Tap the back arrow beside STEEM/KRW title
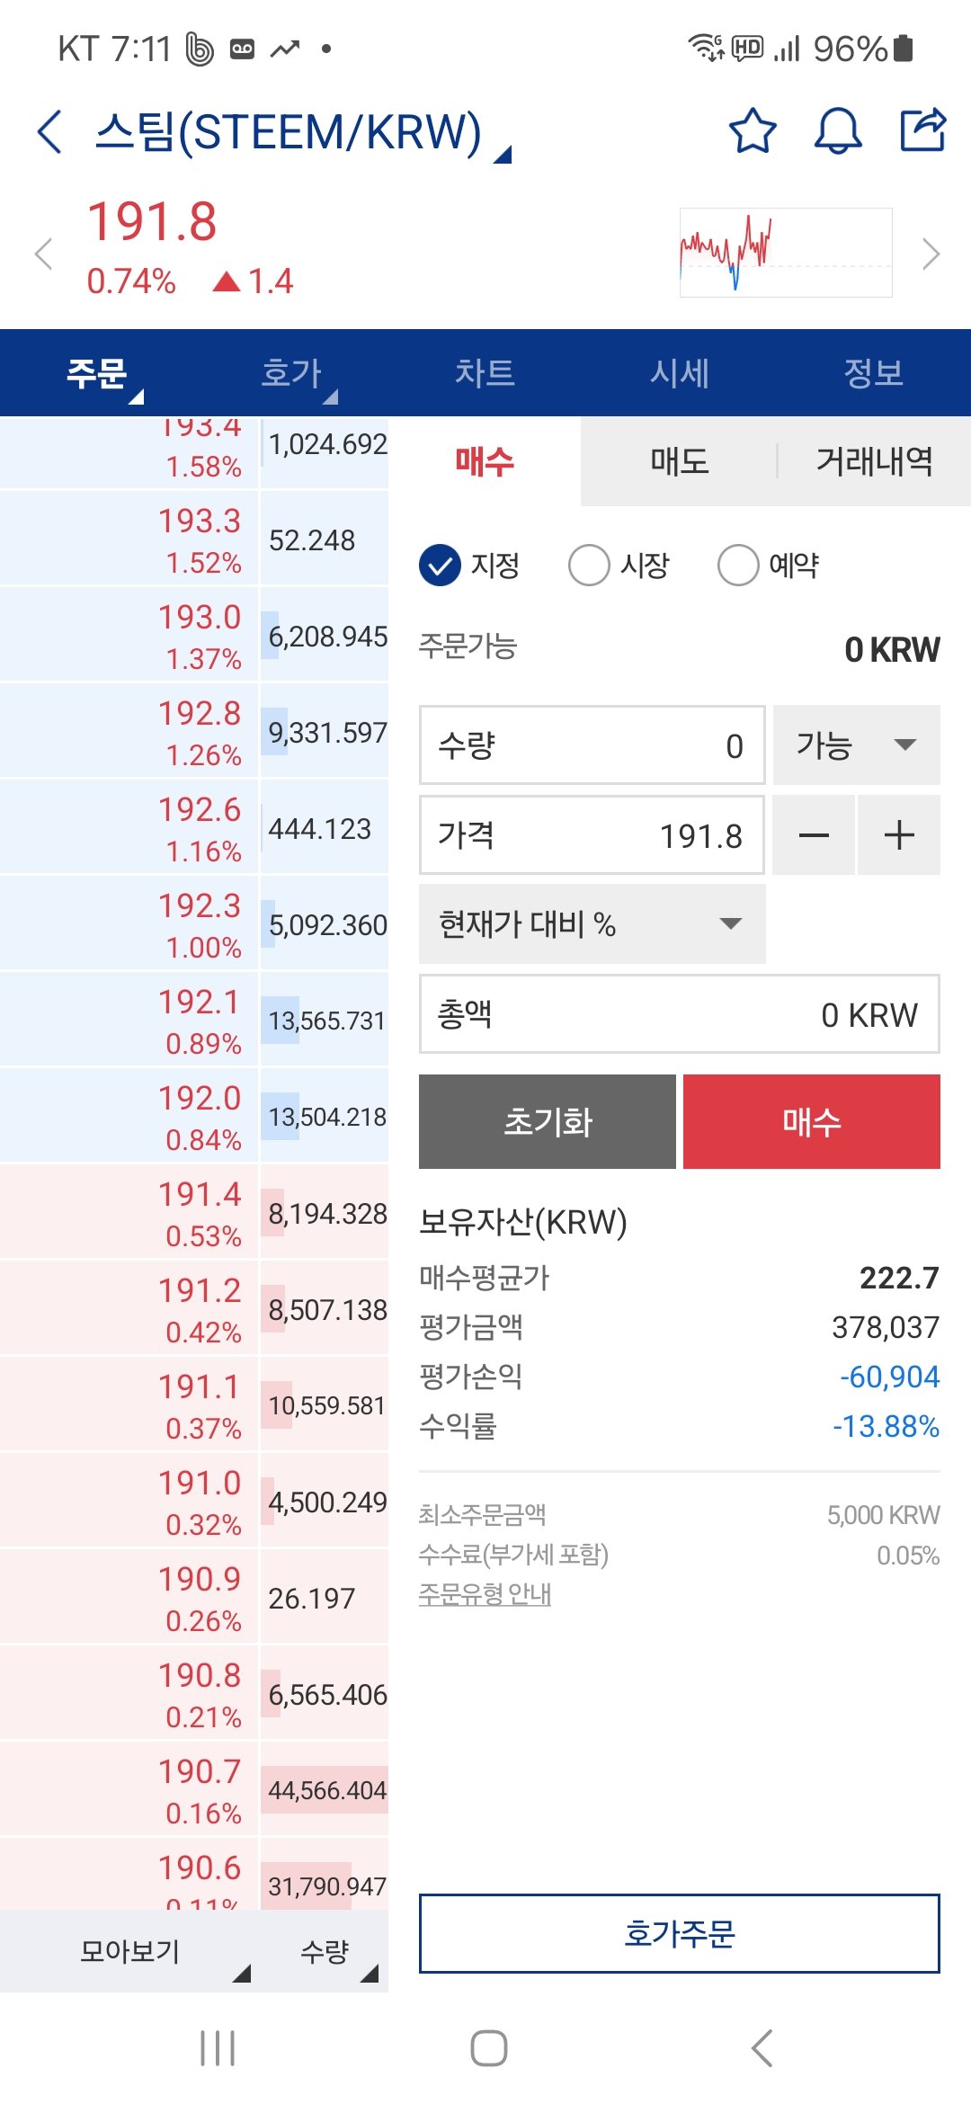The image size is (971, 2104). point(50,132)
